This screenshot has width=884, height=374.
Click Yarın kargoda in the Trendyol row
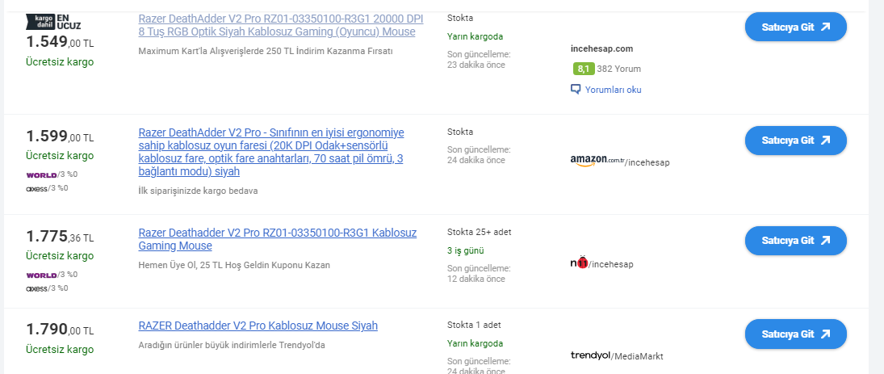pos(475,343)
